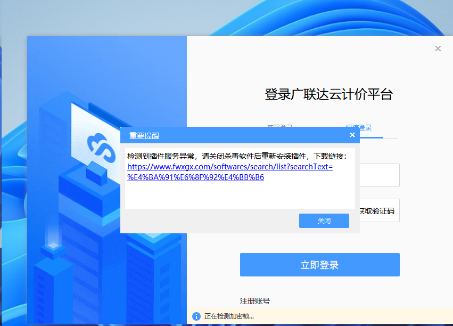Click the 立即登录 login button
This screenshot has height=326, width=453.
coord(319,265)
